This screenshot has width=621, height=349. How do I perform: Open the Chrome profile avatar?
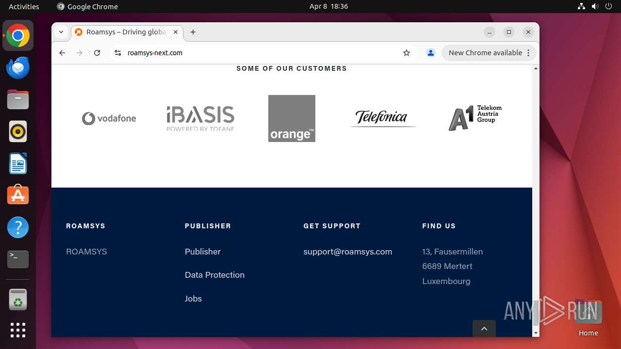click(430, 53)
